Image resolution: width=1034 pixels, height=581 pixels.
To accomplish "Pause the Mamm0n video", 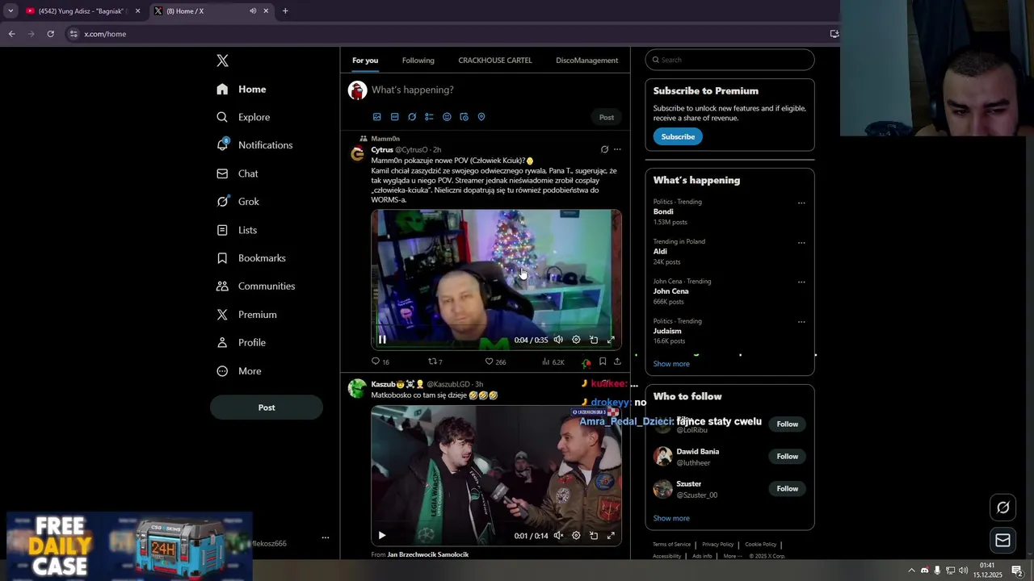I will click(x=382, y=340).
